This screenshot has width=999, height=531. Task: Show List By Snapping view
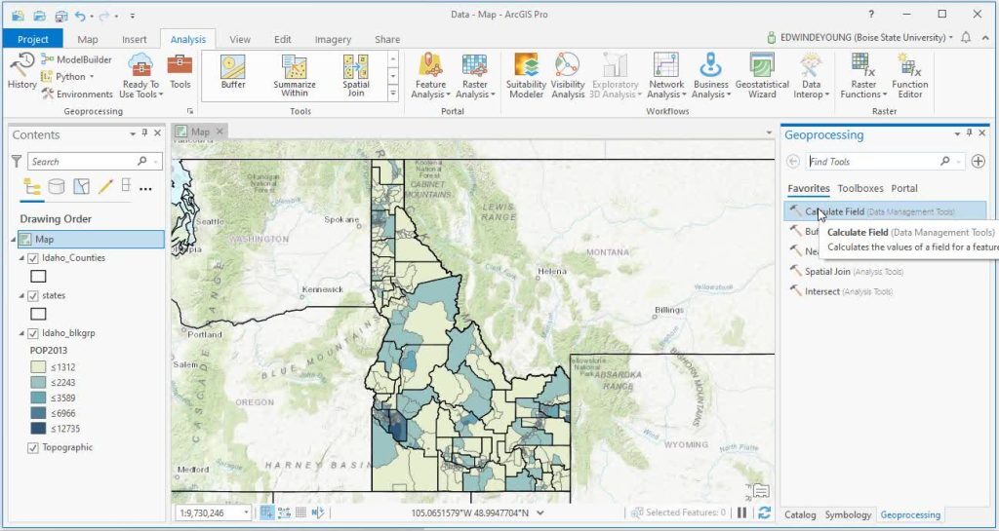[126, 185]
